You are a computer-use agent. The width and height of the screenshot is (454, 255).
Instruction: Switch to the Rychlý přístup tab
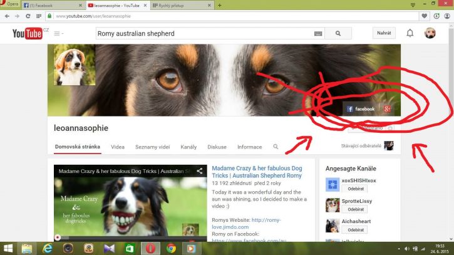tap(180, 6)
